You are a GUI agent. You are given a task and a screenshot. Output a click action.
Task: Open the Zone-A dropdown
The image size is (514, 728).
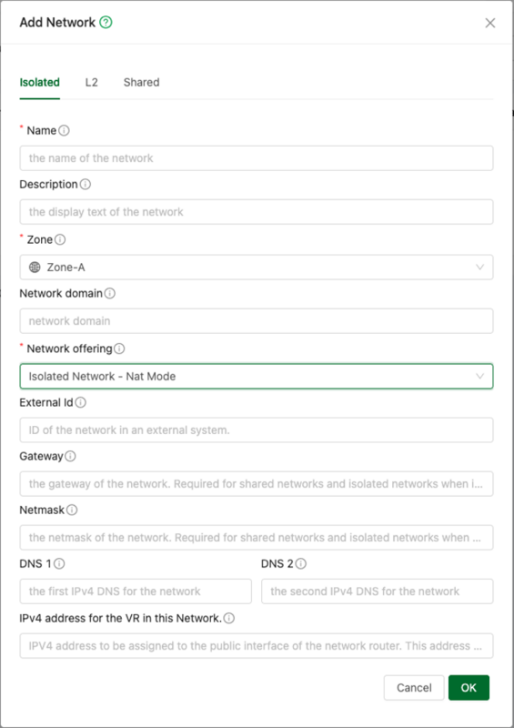pyautogui.click(x=257, y=268)
